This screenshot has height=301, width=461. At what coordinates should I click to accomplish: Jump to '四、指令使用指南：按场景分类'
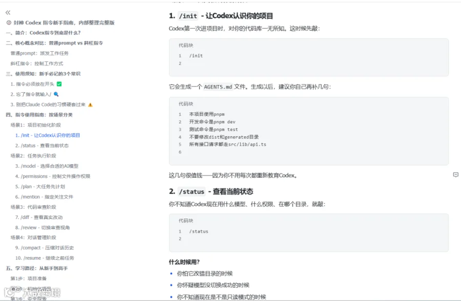point(39,115)
